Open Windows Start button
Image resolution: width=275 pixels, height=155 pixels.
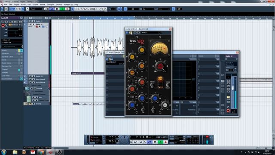tap(4, 152)
